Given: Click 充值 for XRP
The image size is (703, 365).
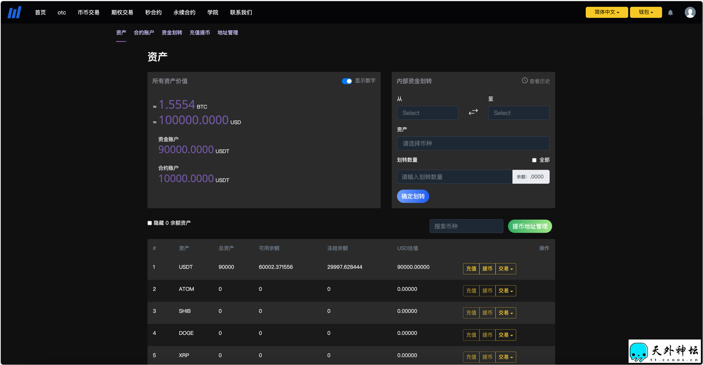Looking at the screenshot, I should (471, 357).
